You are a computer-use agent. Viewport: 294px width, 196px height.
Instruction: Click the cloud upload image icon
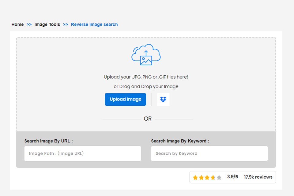point(146,55)
